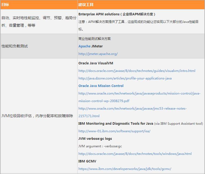Click the 注意：APM解决方案 note text
This screenshot has height=174, width=205.
pyautogui.click(x=138, y=26)
